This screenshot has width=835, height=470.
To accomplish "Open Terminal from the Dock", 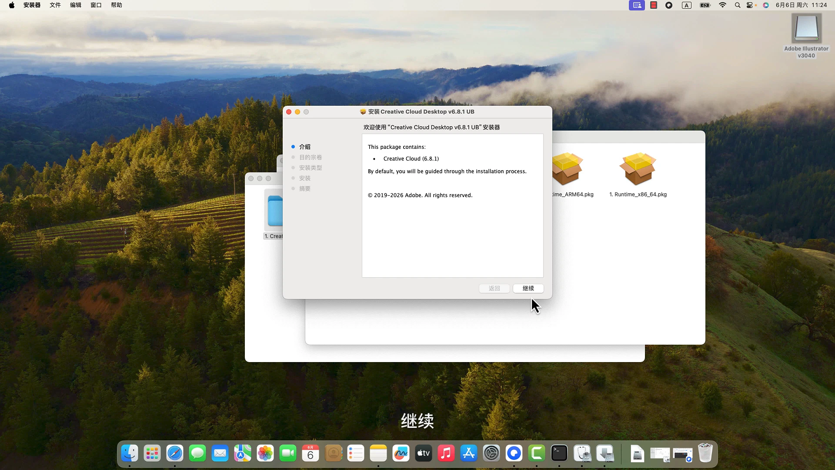I will click(559, 453).
